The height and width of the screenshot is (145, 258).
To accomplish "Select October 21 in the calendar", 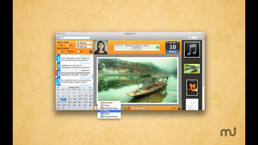I will [x=85, y=102].
